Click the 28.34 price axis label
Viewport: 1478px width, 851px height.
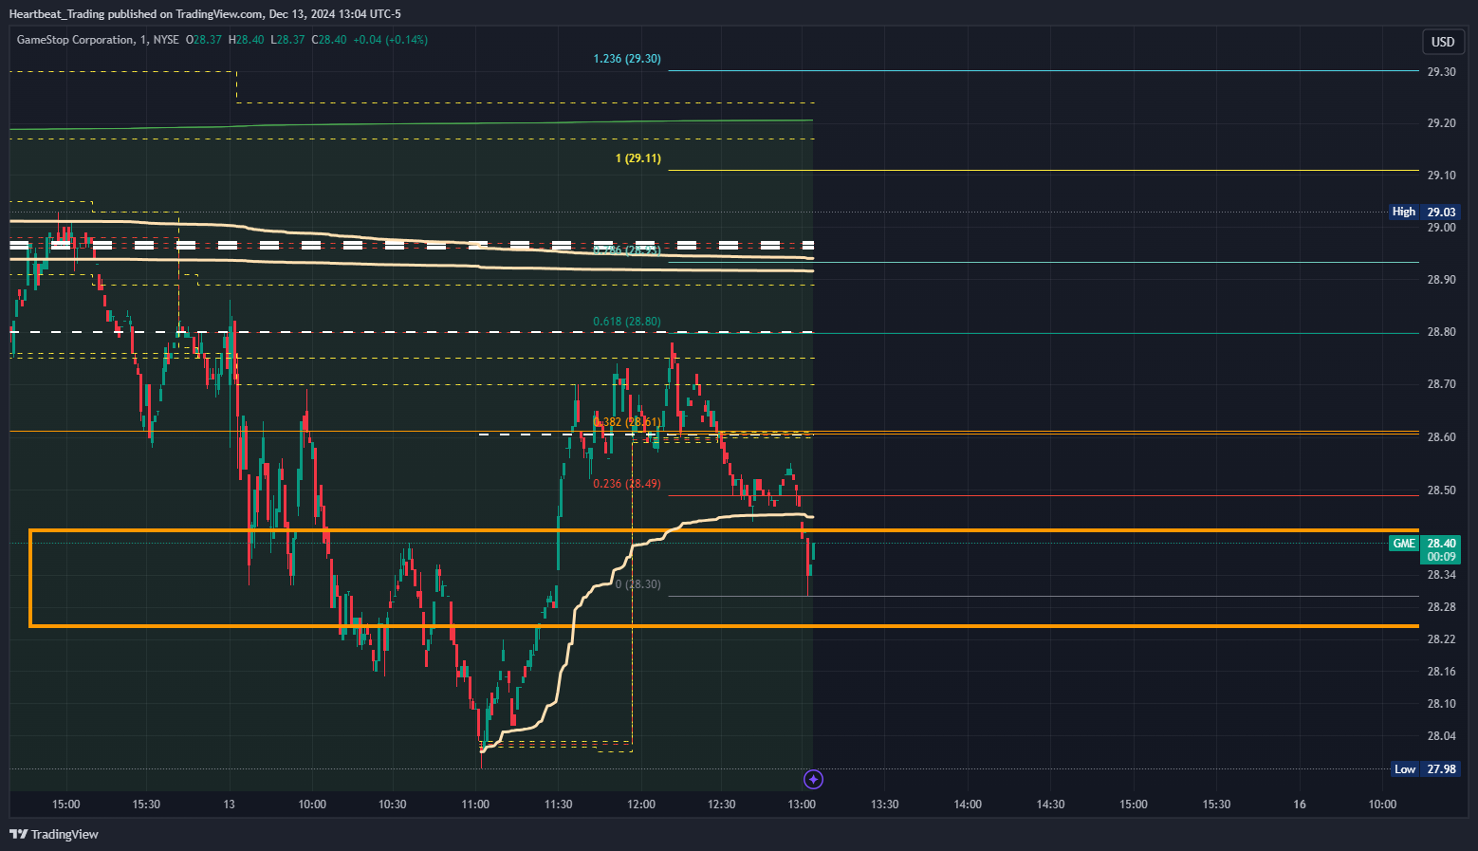point(1441,575)
